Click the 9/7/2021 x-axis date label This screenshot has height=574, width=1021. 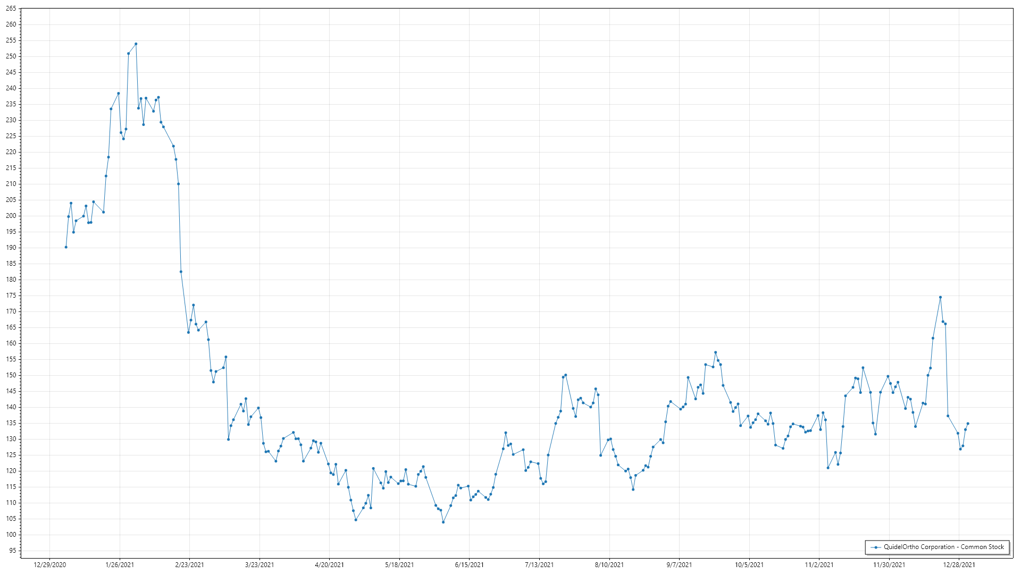click(x=679, y=564)
